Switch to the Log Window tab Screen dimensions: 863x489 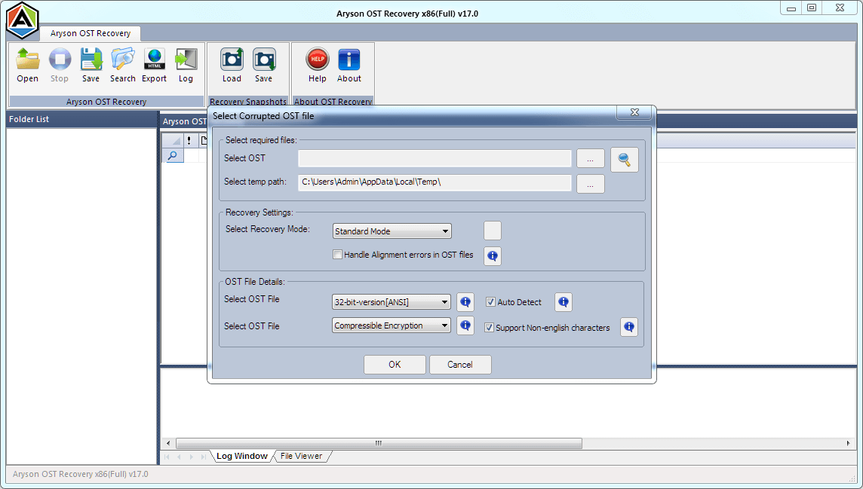click(x=241, y=456)
